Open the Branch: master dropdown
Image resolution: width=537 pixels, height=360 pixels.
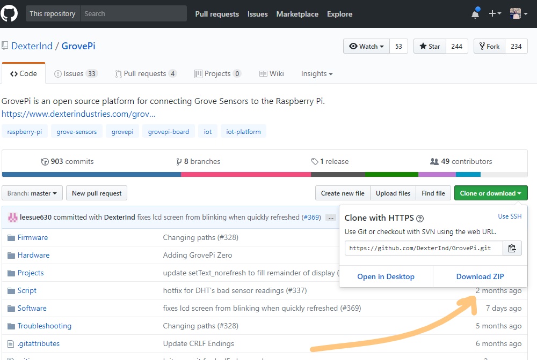(32, 193)
